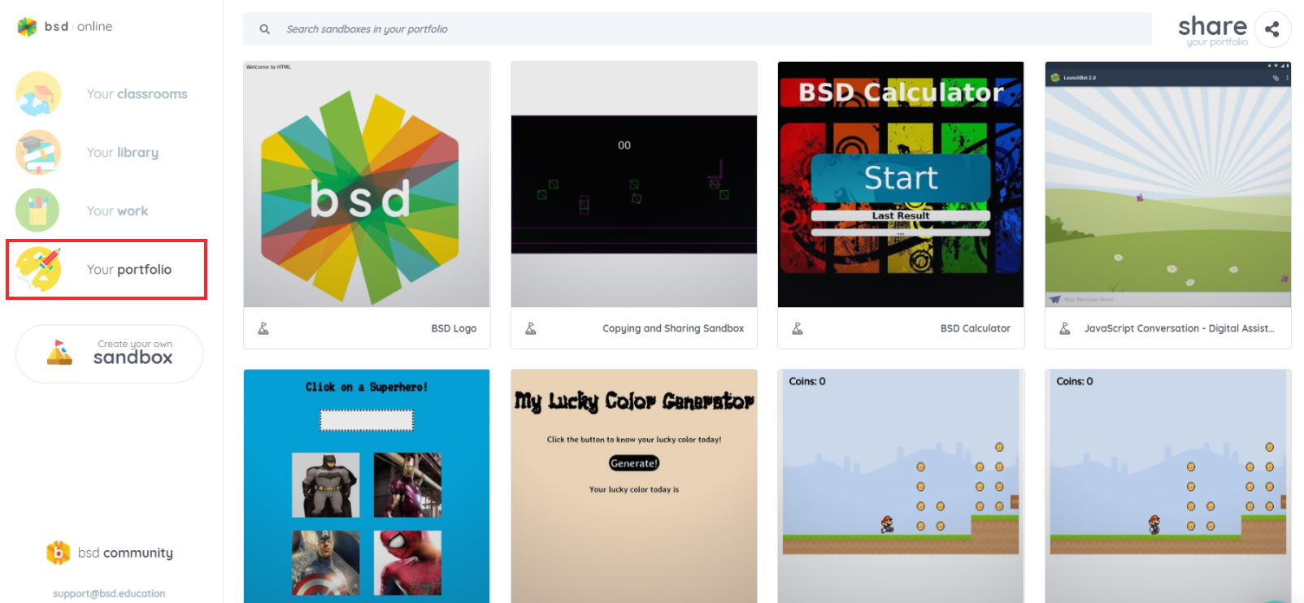Open the JavaScript Conversation project thumbnail

coord(1168,184)
